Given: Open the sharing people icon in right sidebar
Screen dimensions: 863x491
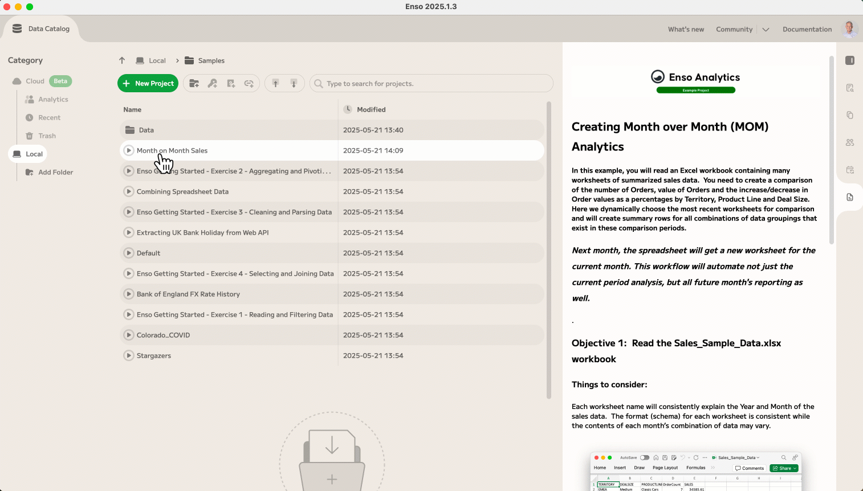Looking at the screenshot, I should pos(850,142).
